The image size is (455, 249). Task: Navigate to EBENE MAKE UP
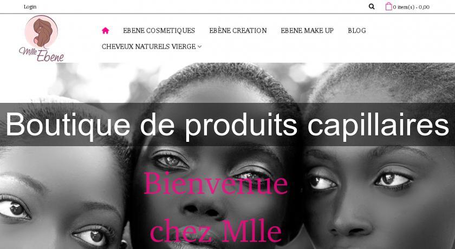pos(307,30)
